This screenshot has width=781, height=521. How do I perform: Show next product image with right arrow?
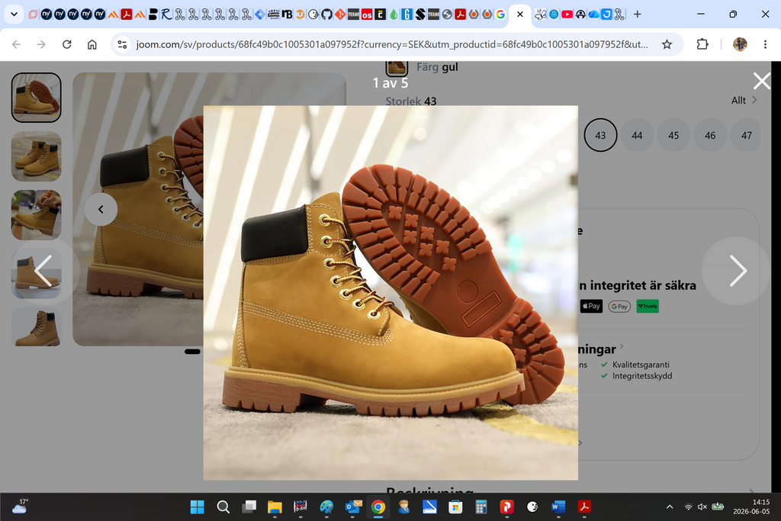point(738,271)
